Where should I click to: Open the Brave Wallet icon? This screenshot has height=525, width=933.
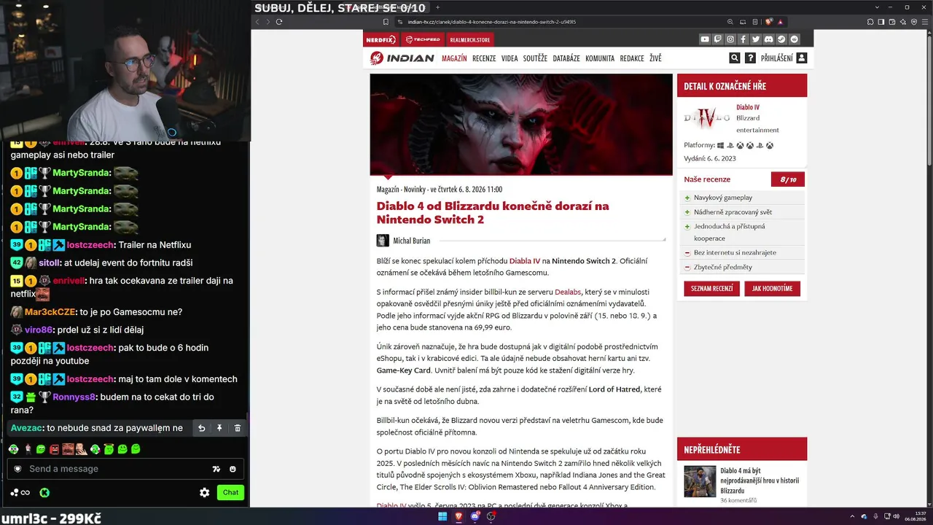click(892, 22)
